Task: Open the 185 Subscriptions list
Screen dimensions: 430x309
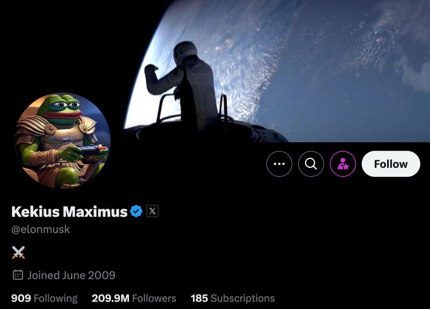Action: click(x=233, y=298)
